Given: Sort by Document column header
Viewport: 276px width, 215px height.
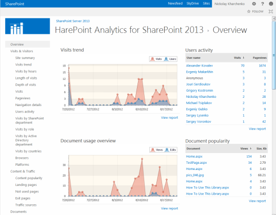Looking at the screenshot, I should [193, 148].
